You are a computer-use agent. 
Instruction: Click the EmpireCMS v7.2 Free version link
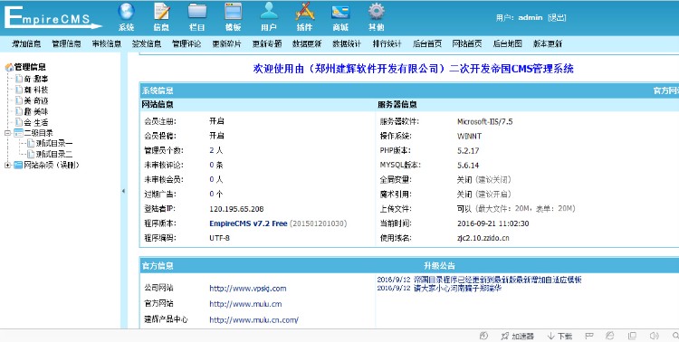(x=248, y=223)
